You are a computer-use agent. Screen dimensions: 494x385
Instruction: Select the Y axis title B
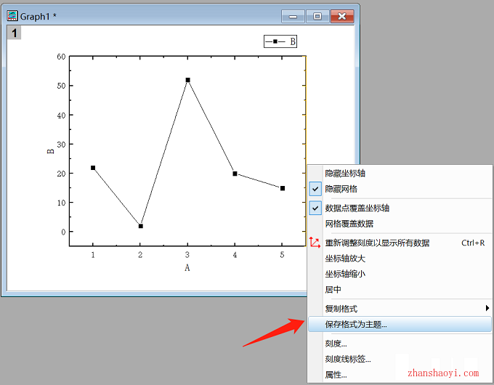tap(50, 151)
